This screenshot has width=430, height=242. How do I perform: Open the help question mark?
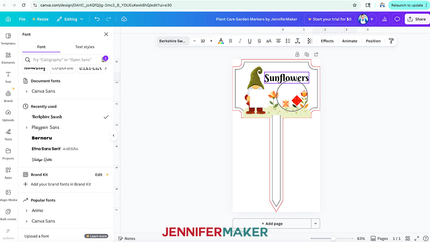[426, 238]
